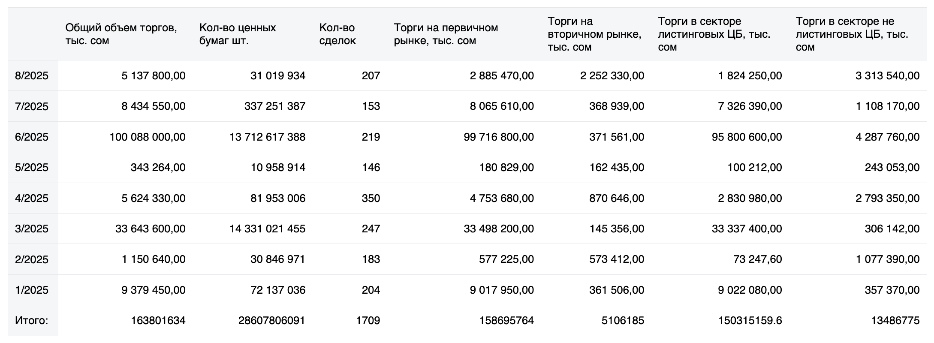Click 'Торги на первичном рынке' header
The width and height of the screenshot is (934, 343).
tap(446, 34)
